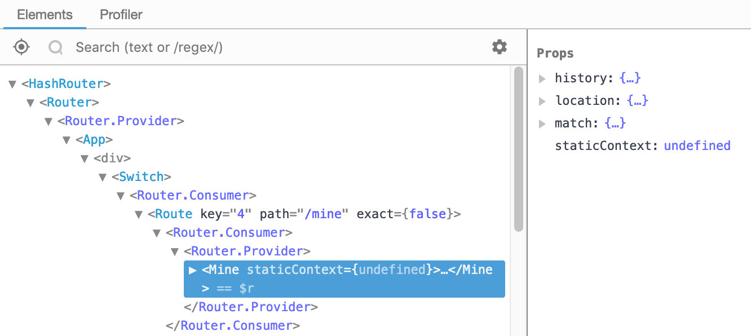Click the history {…} value

pyautogui.click(x=630, y=78)
